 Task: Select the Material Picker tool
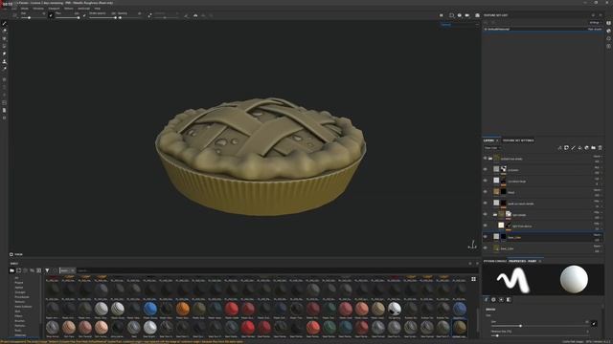coord(4,69)
